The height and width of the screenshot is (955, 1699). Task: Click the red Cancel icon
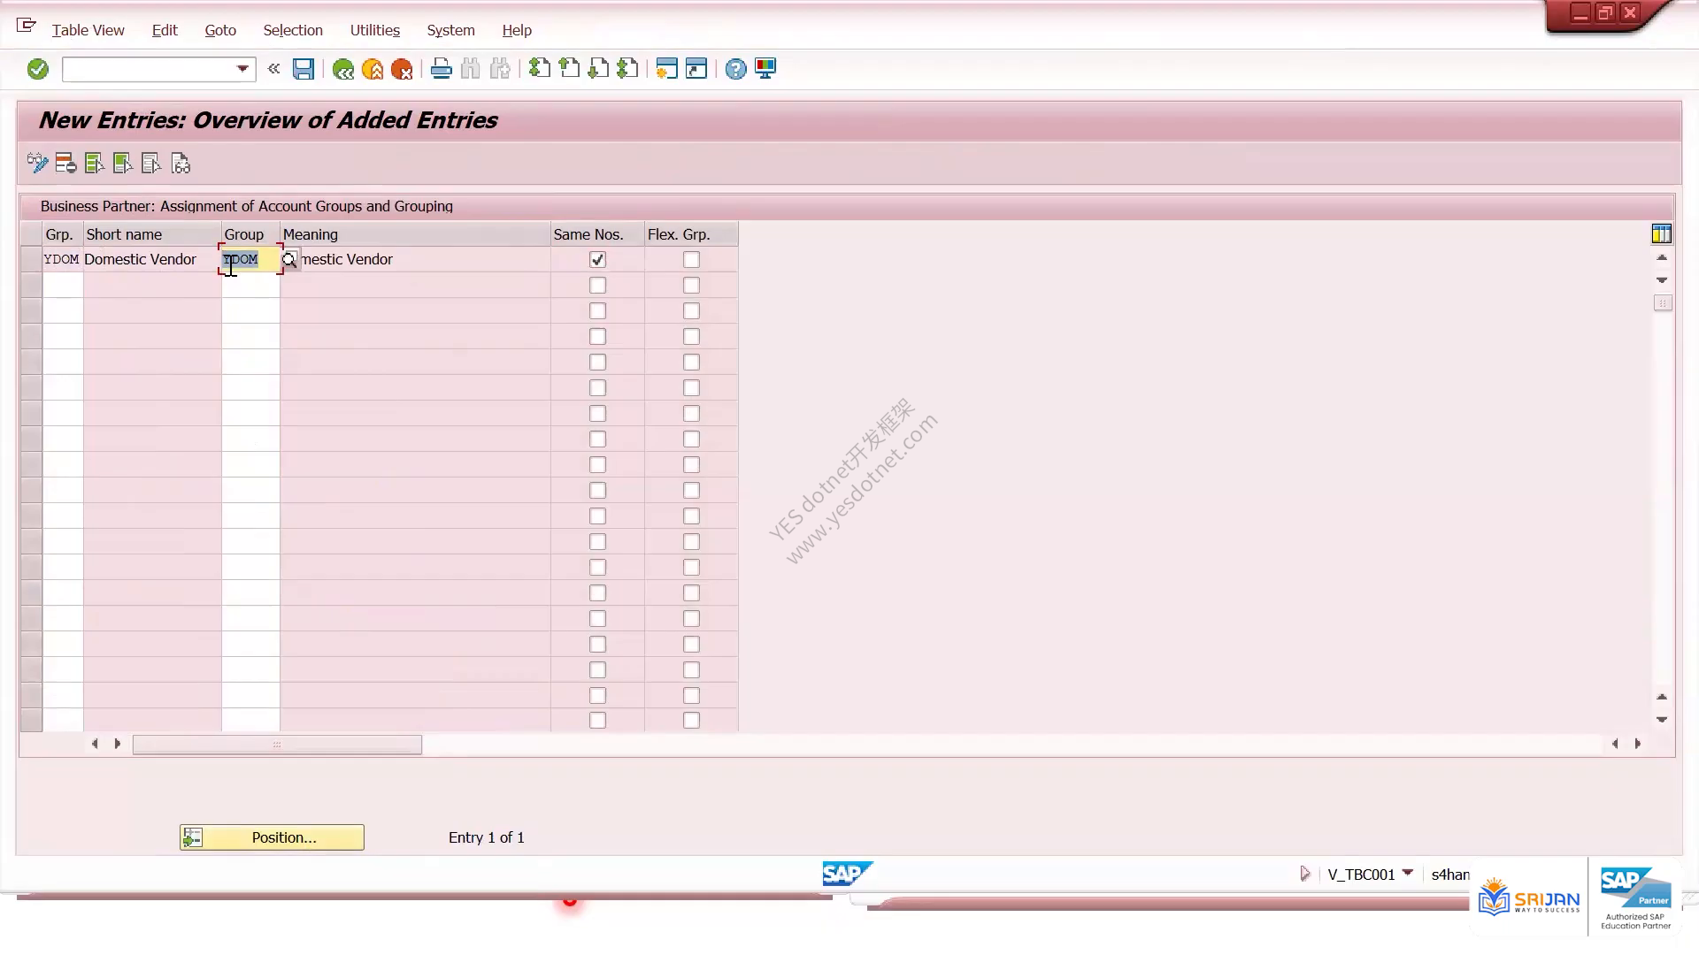coord(402,69)
